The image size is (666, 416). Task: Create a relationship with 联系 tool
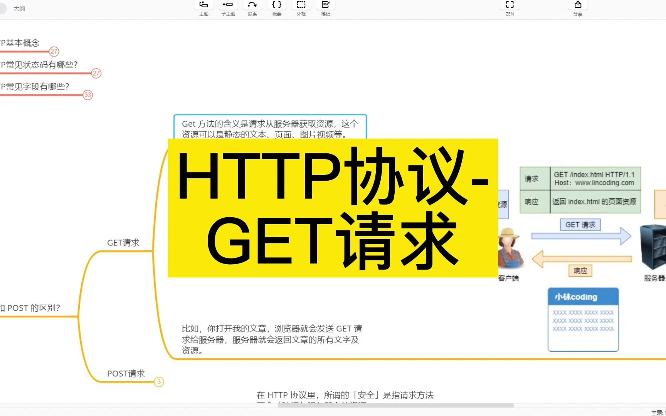252,8
